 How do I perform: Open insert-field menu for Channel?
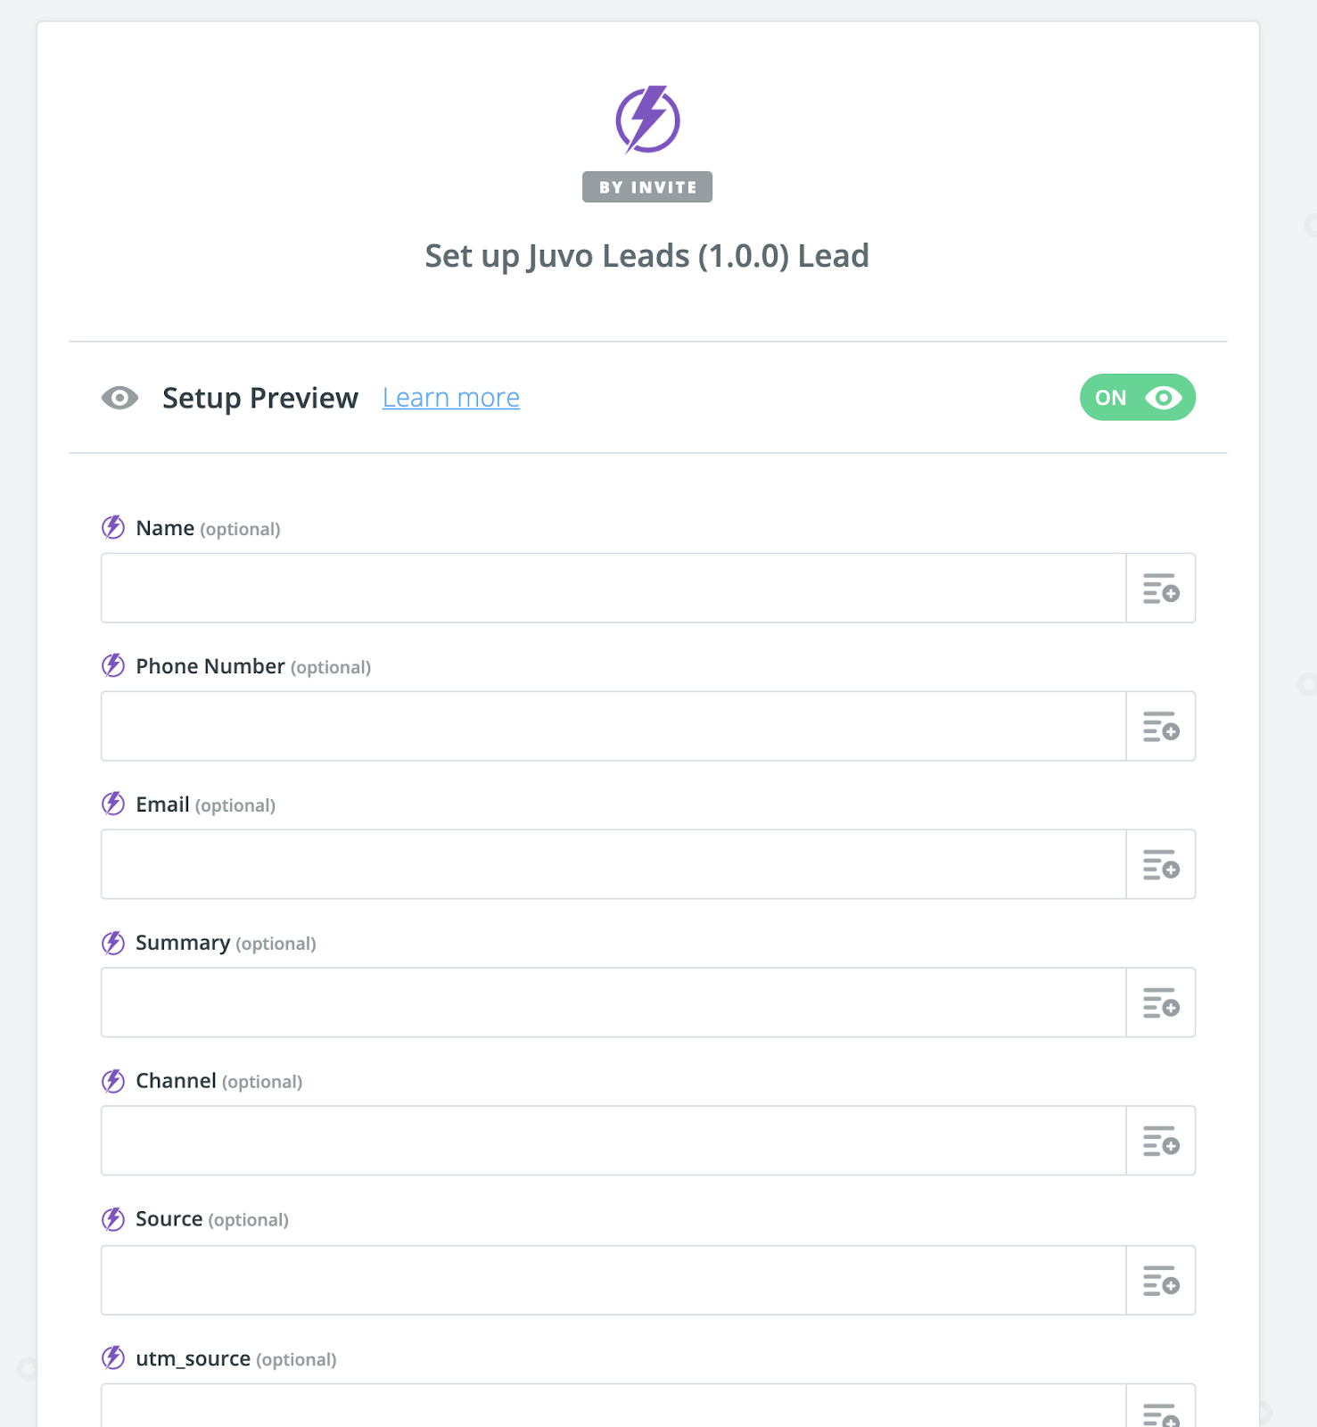point(1160,1142)
